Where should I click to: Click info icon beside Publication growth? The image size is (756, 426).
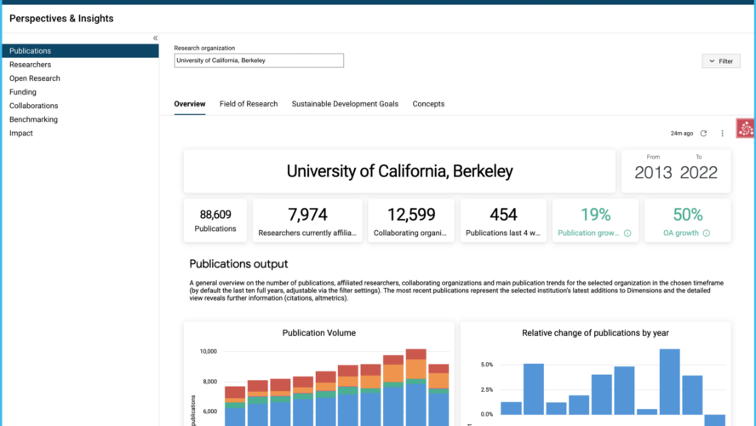click(627, 233)
